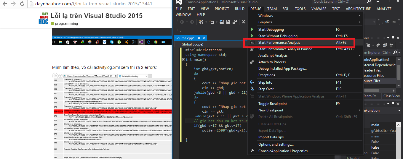Click the Add New Item toolbar icon
The image size is (403, 159).
click(212, 22)
